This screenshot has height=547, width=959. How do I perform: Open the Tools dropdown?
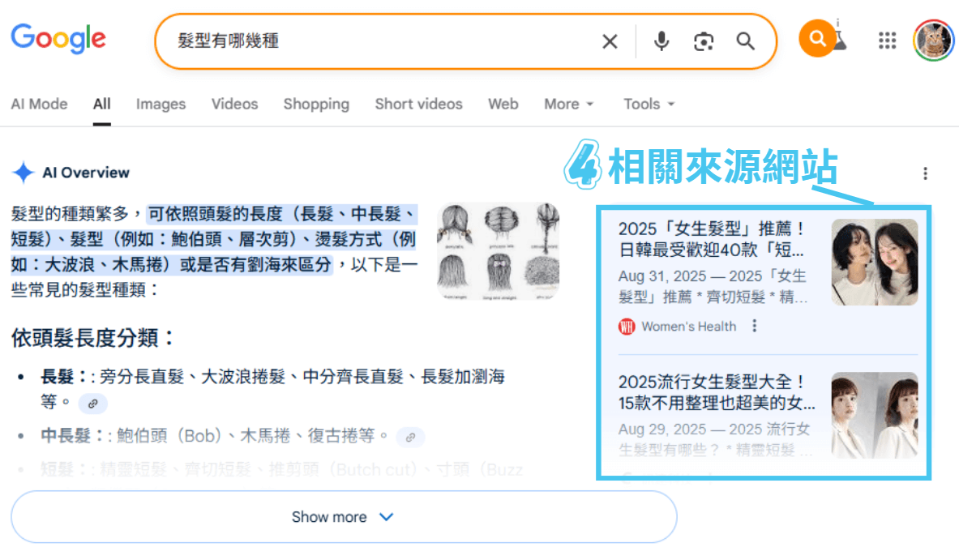[x=649, y=104]
